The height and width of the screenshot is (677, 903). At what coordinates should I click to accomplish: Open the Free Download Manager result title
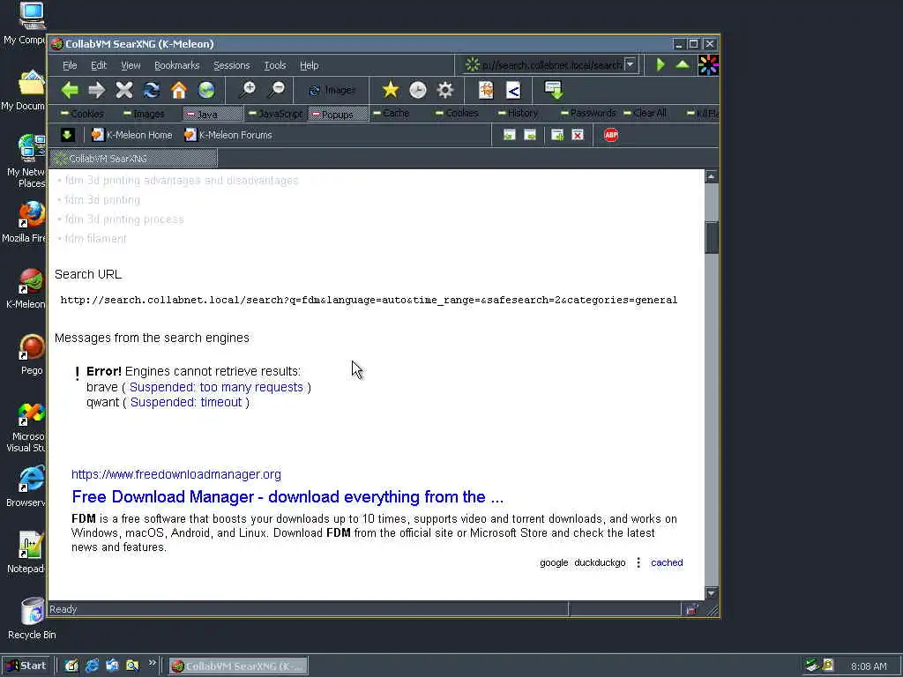click(x=287, y=497)
